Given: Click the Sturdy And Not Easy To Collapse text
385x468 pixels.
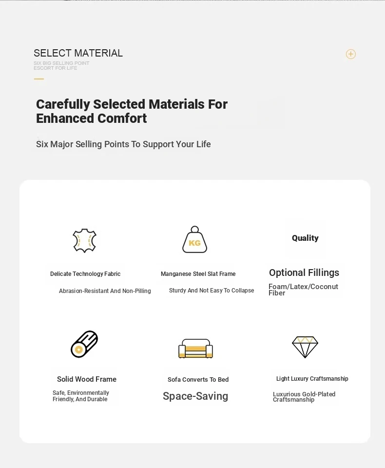Looking at the screenshot, I should tap(212, 291).
